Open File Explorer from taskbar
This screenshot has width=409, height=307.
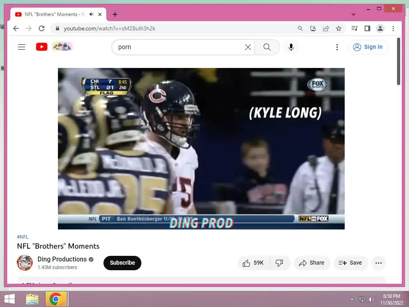coord(32,299)
